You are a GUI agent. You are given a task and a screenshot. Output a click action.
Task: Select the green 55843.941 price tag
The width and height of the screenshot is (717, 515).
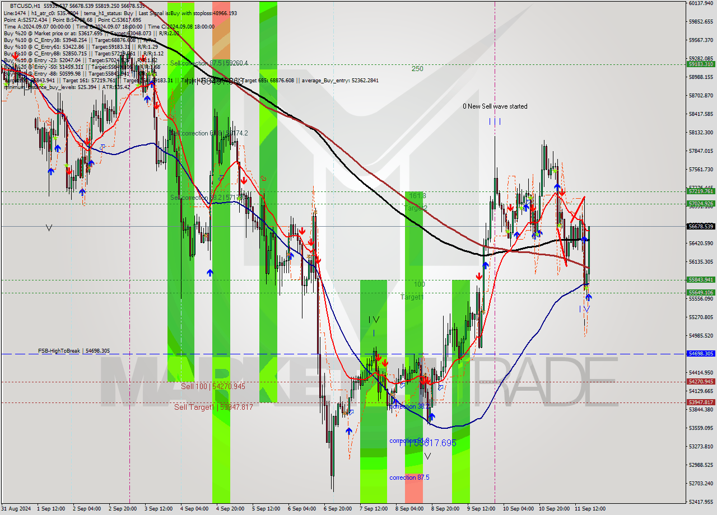(x=700, y=280)
